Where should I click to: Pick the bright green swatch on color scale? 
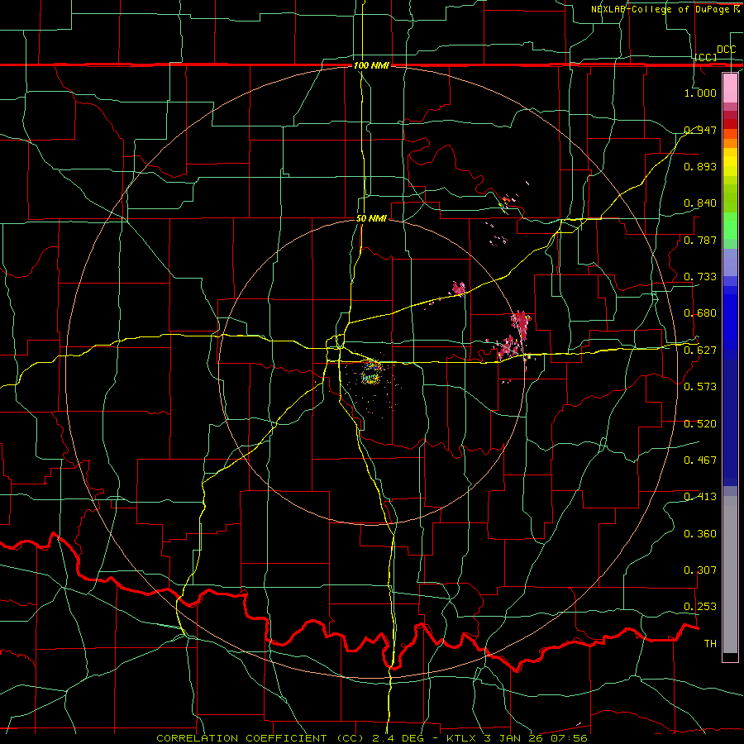click(730, 226)
